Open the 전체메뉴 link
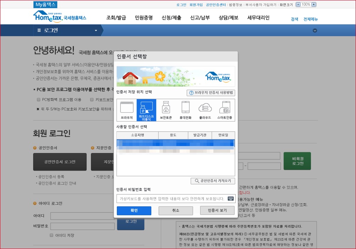Screen dimensions: 356x249 311,19
